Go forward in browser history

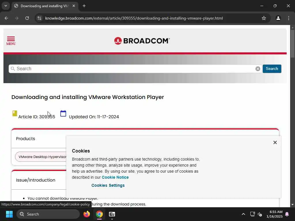pyautogui.click(x=17, y=18)
